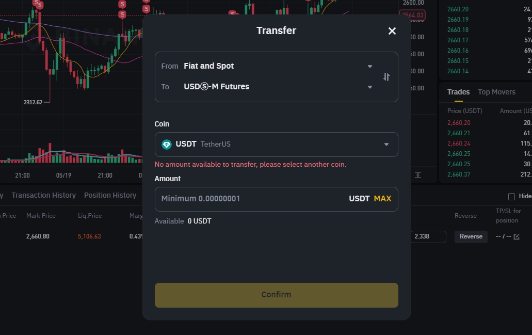
Task: Click the MAX amount link
Action: click(382, 199)
